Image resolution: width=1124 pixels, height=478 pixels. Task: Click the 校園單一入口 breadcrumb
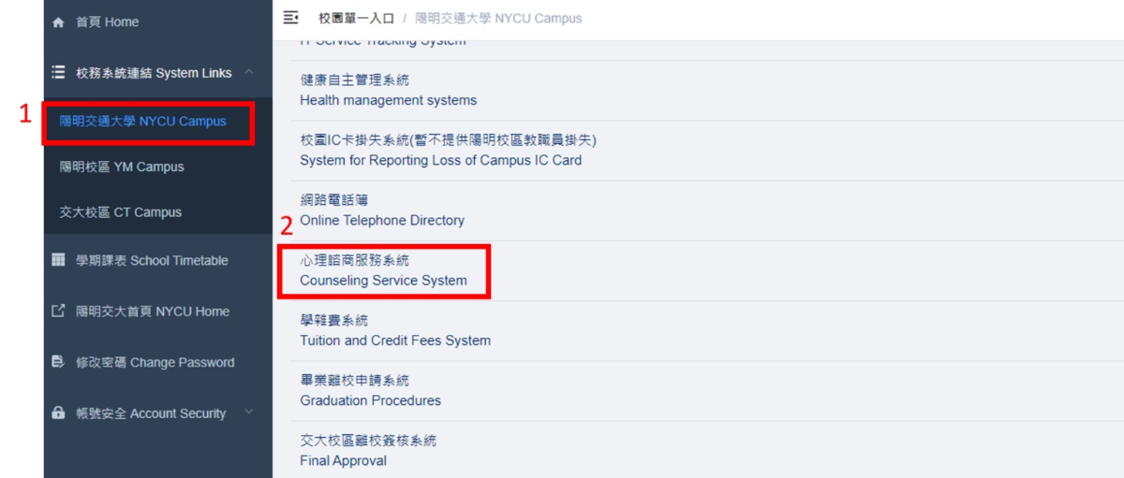(x=356, y=19)
